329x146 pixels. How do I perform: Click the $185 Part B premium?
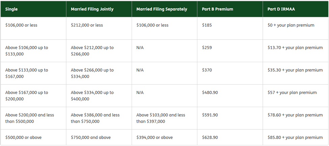[x=207, y=25]
